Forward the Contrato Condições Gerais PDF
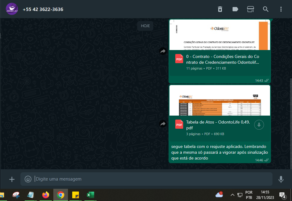The image size is (292, 201). pos(163,51)
